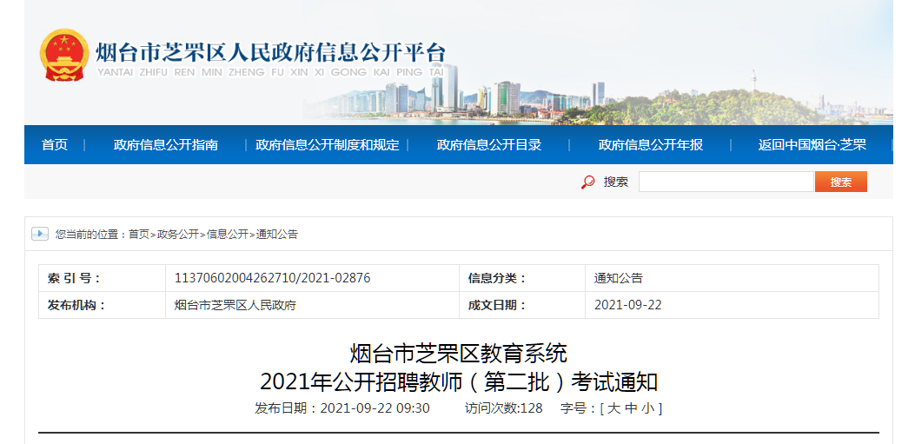Click the 您当前的位置 label
915x444 pixels.
(88, 235)
